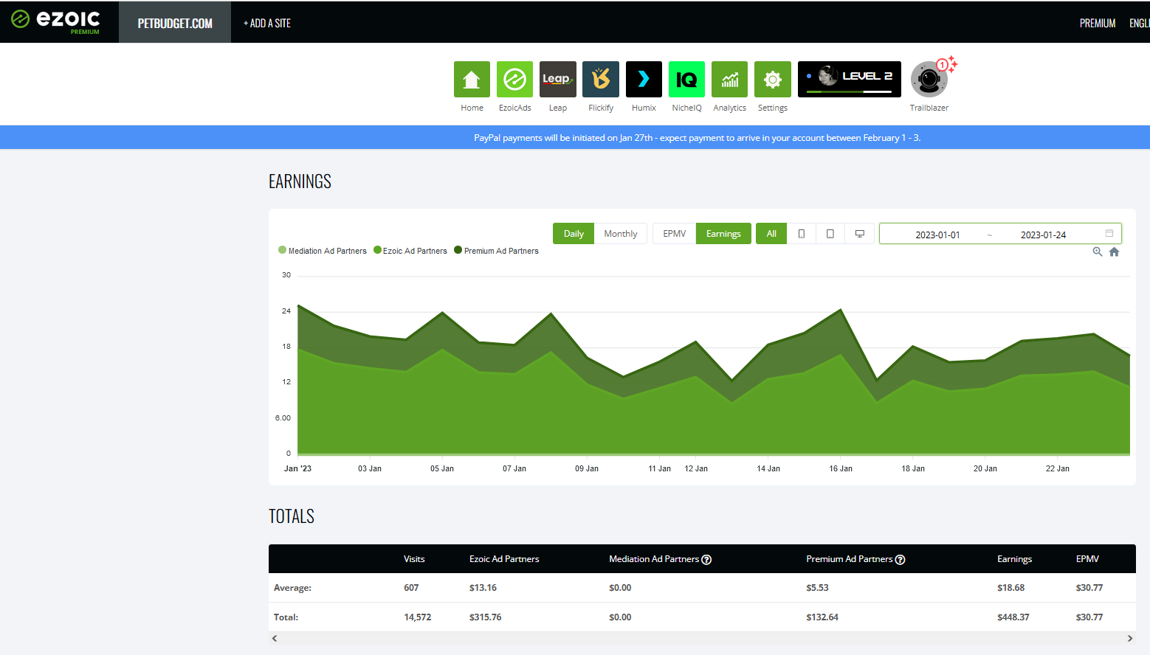Image resolution: width=1150 pixels, height=655 pixels.
Task: Click the 16 Jan axis label
Action: (x=841, y=468)
